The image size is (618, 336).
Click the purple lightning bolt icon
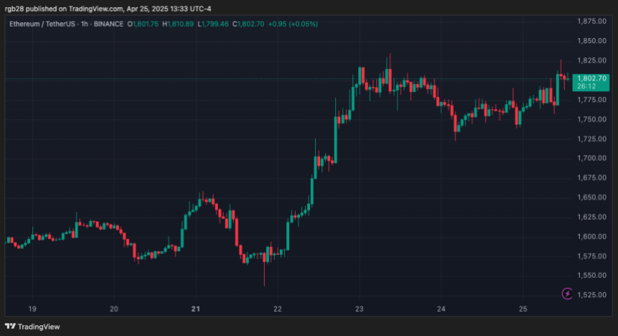[567, 293]
